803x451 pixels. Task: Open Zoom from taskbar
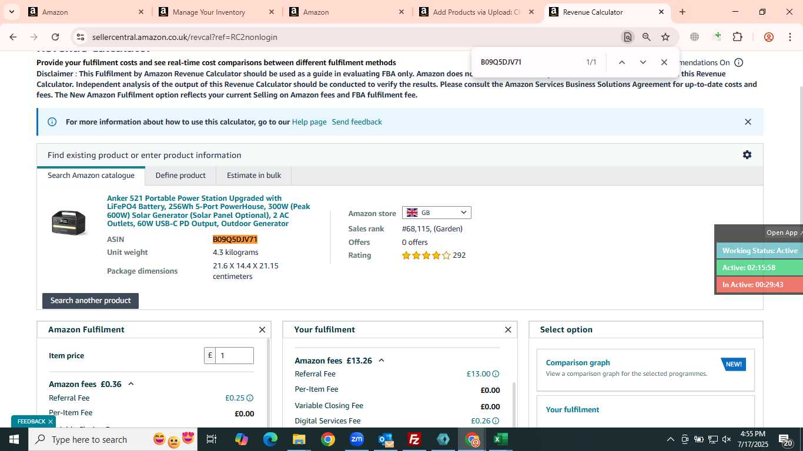tap(356, 439)
